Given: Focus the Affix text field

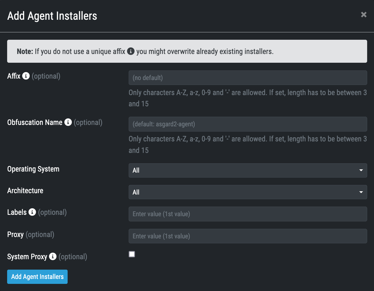Looking at the screenshot, I should [248, 78].
